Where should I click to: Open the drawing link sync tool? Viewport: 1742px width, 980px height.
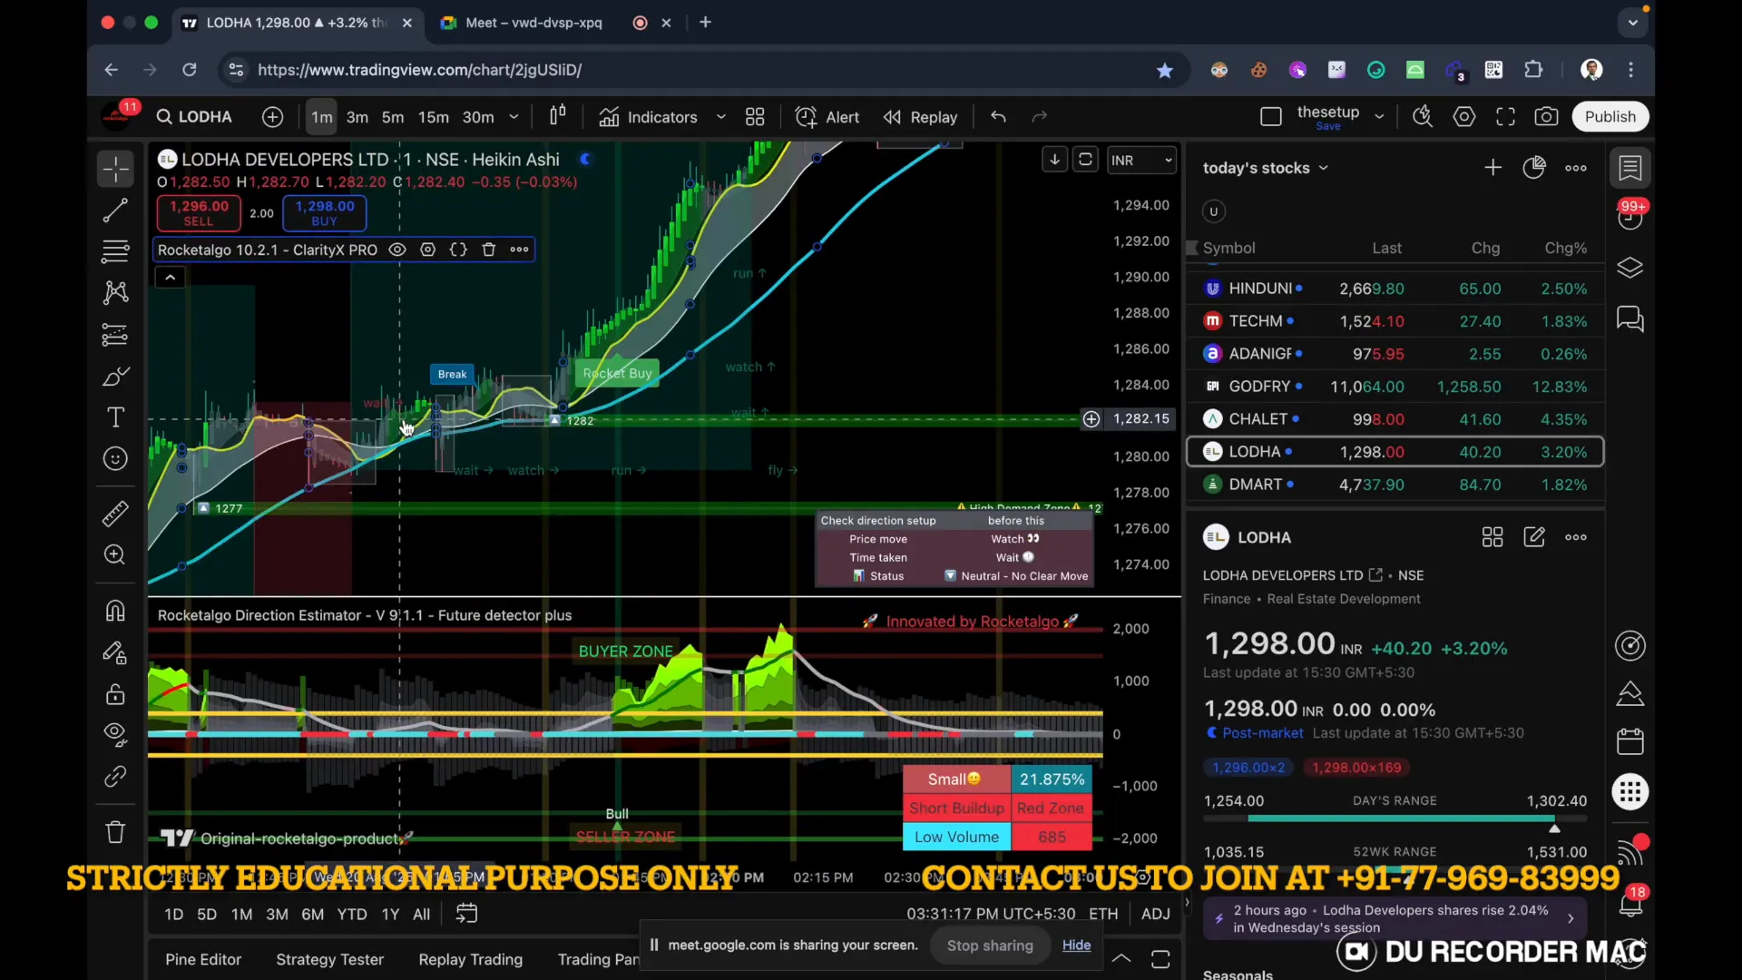[115, 777]
